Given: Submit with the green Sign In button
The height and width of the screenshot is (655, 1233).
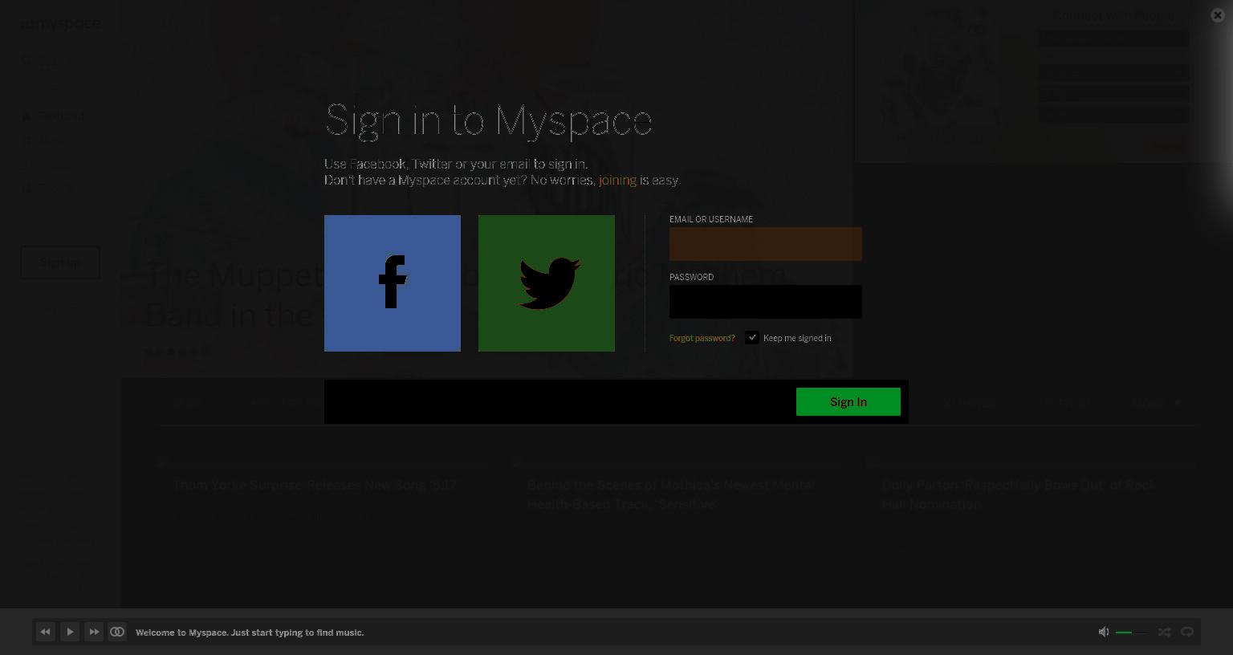Looking at the screenshot, I should point(848,402).
